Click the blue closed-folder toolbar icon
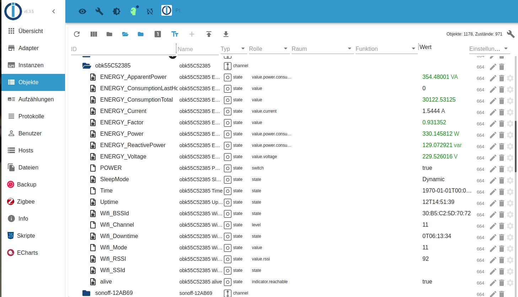 coord(141,34)
